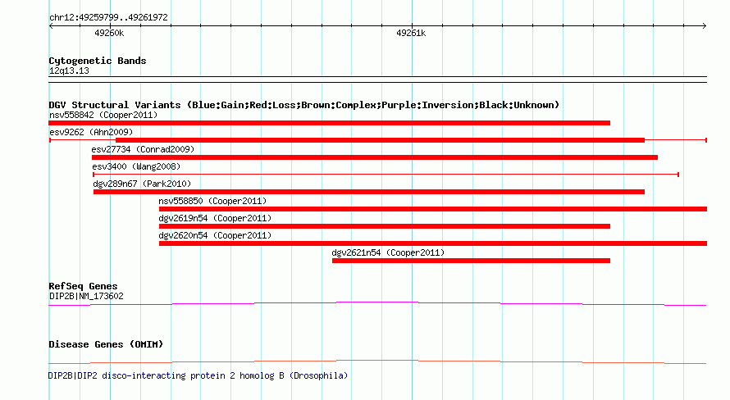
Task: Click the right arrow of the ruler
Action: tap(704, 26)
